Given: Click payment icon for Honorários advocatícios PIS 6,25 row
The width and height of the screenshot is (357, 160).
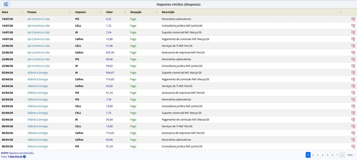Looking at the screenshot, I should [x=353, y=19].
